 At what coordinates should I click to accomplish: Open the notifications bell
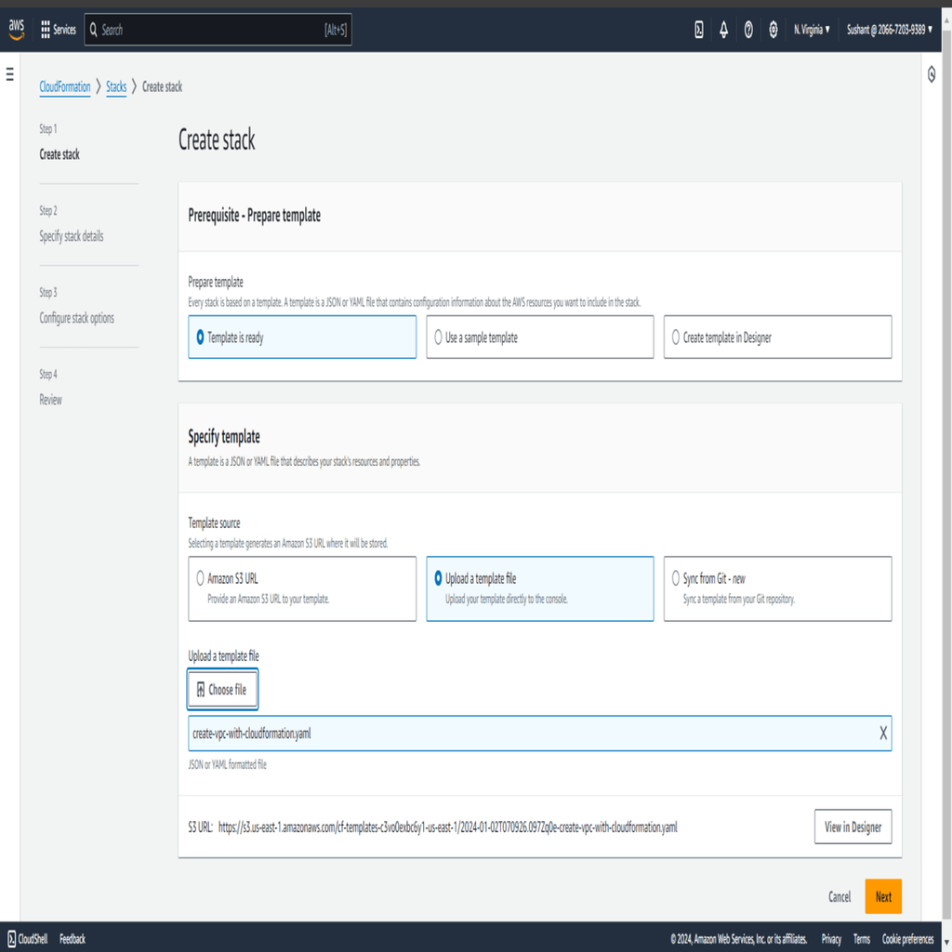723,29
